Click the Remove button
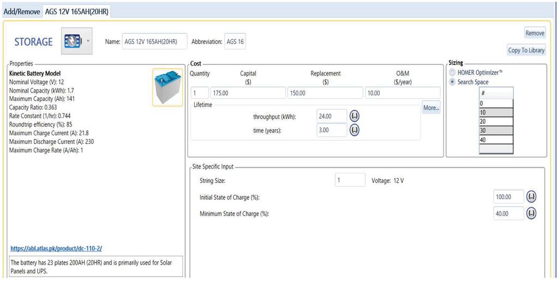Screen dimensions: 559x281 click(534, 33)
